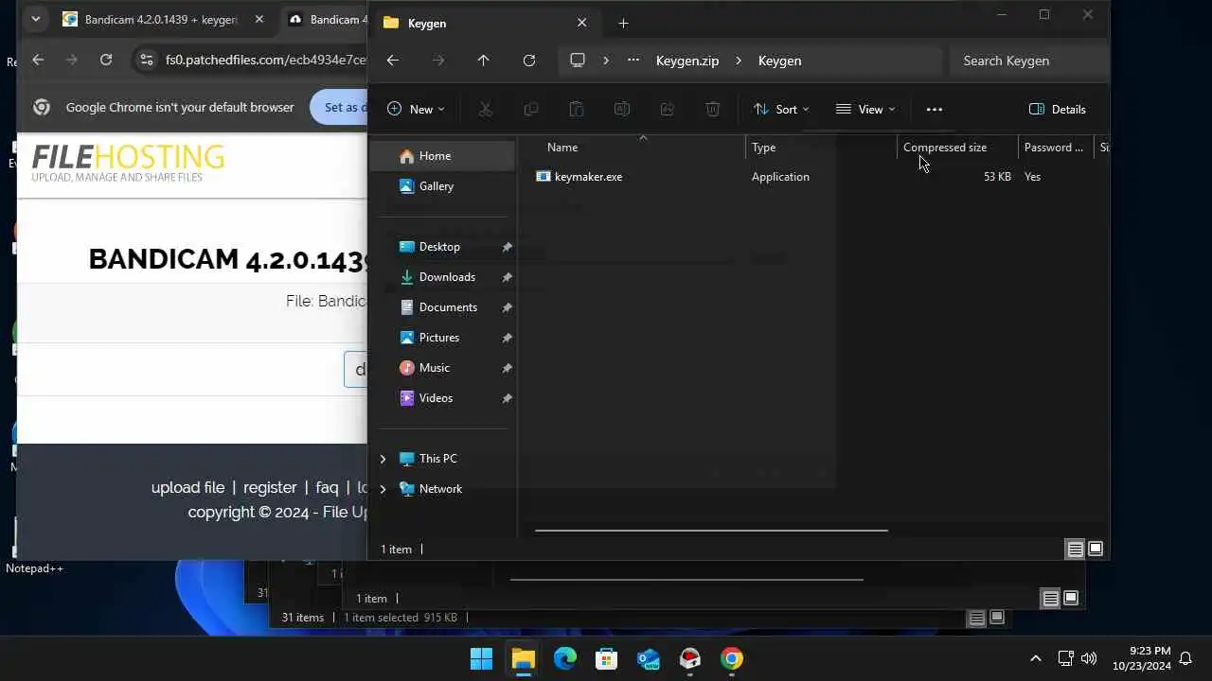This screenshot has height=681, width=1212.
Task: Launch Microsoft Edge from taskbar
Action: [565, 659]
